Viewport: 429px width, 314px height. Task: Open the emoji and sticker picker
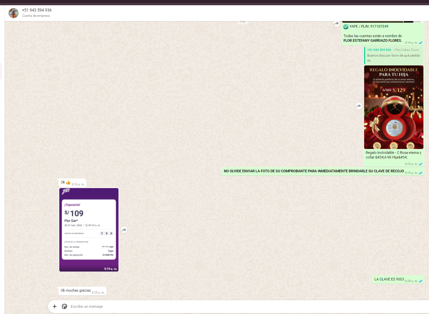point(65,306)
